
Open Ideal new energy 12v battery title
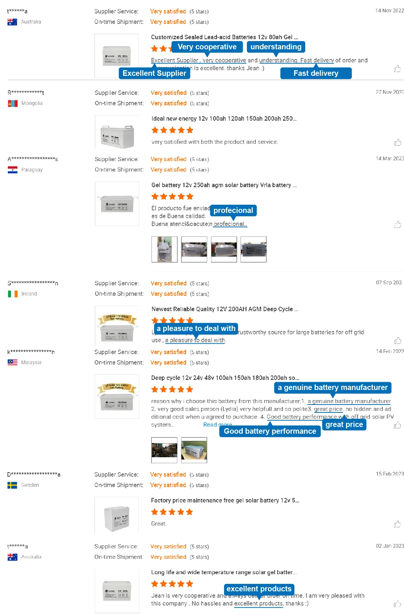click(x=224, y=119)
